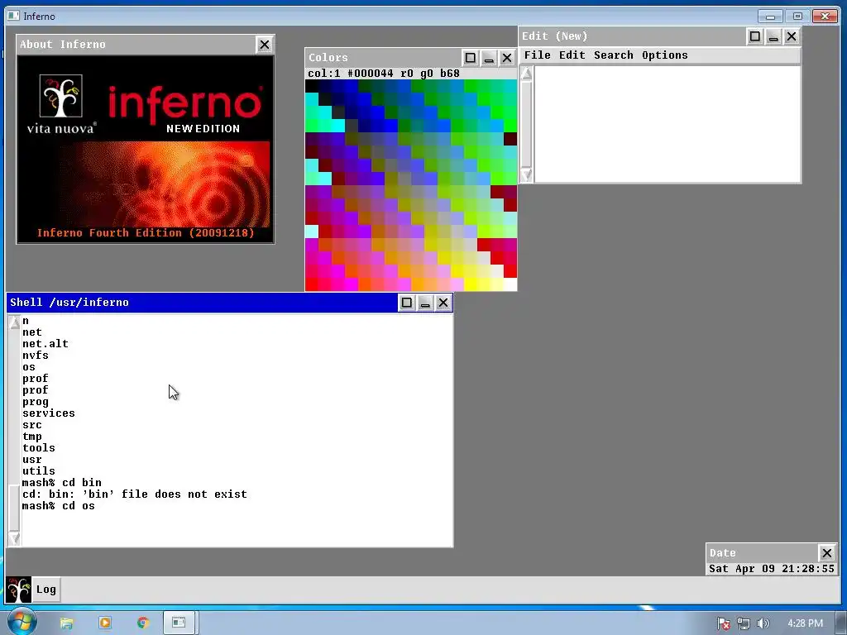This screenshot has height=635, width=847.
Task: Click the 'utils' entry in Shell listing
Action: [38, 470]
